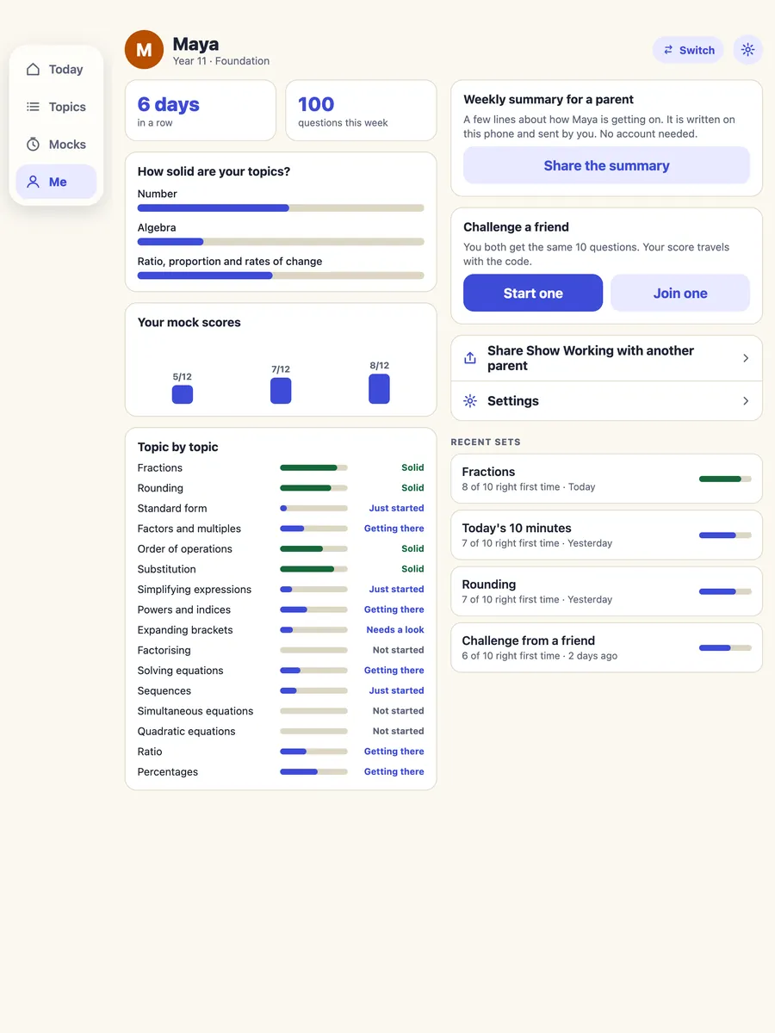
Task: Click the Substitution topic row
Action: click(281, 569)
